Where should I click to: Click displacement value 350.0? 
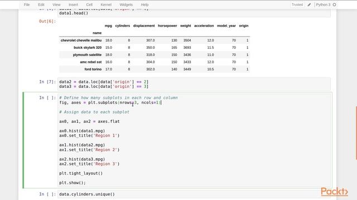(x=150, y=47)
